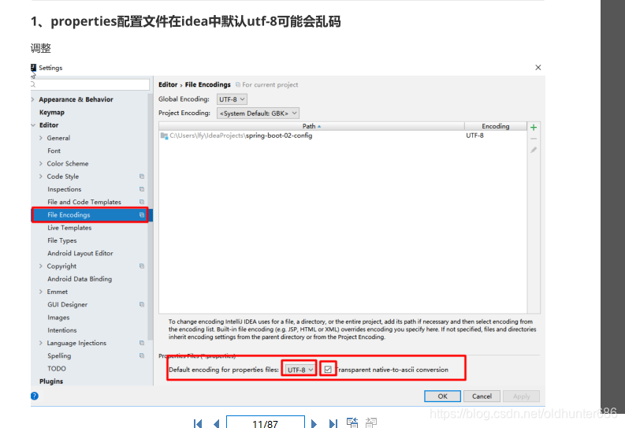Click UTF-8 encoding cell of project row

(x=474, y=136)
